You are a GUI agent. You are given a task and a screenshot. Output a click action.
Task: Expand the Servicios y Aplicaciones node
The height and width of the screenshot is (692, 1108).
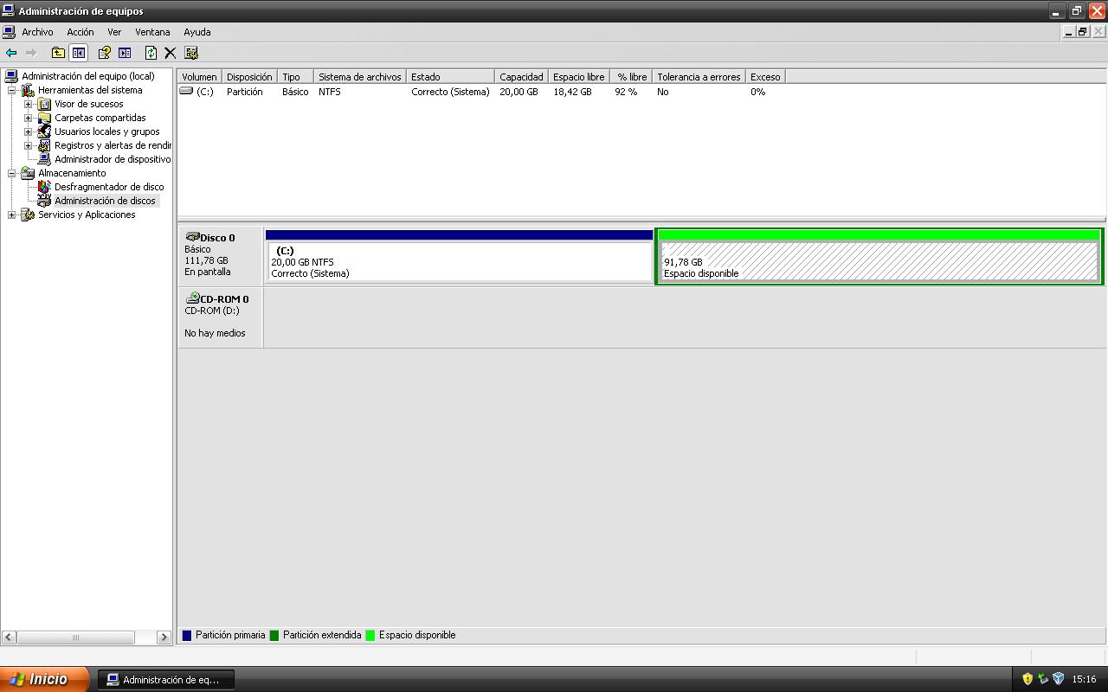click(11, 215)
